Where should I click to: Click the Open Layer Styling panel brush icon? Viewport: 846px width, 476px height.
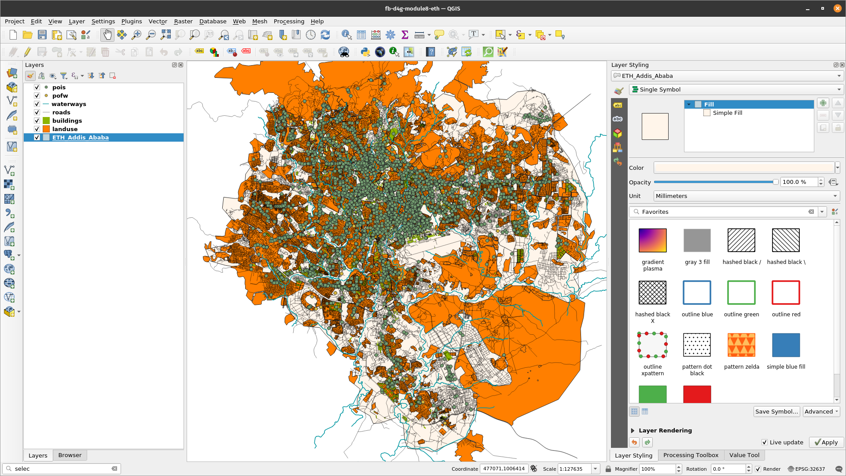[x=30, y=76]
